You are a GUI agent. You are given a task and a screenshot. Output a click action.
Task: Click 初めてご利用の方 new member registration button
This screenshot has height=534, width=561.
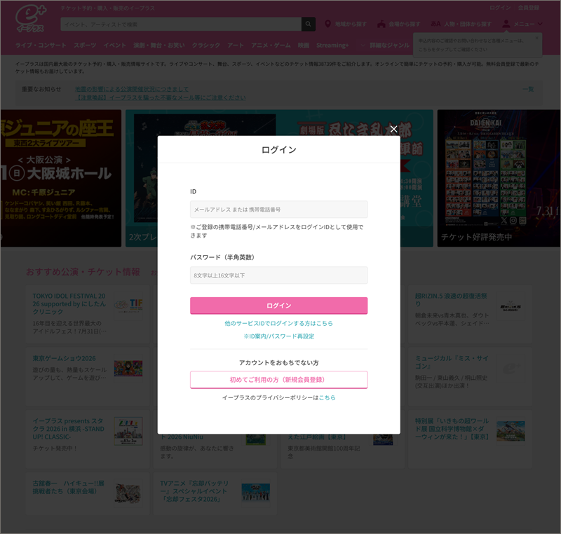[278, 380]
